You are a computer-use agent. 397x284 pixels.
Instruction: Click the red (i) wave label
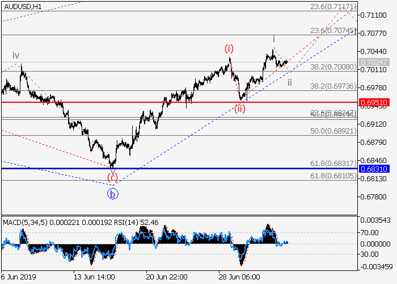click(229, 48)
